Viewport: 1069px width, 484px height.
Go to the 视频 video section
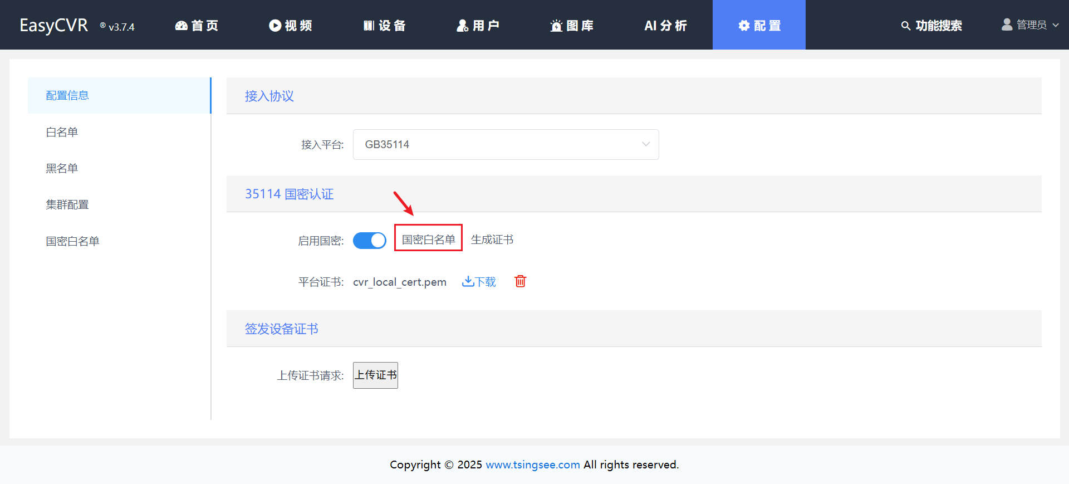(x=290, y=26)
